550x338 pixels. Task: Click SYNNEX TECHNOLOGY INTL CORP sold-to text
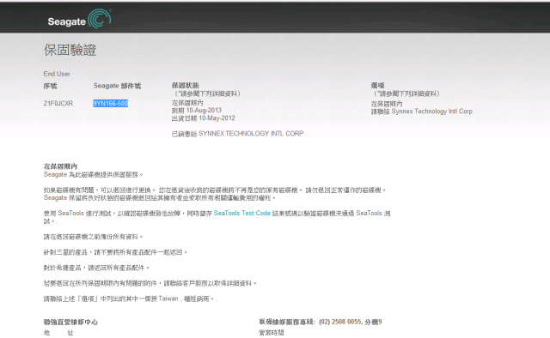tap(251, 134)
